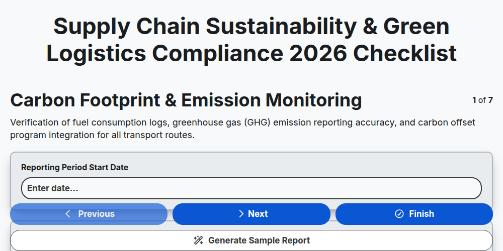Click the right chevron icon in Next
Viewport: 503px width, 251px height.
click(x=241, y=214)
